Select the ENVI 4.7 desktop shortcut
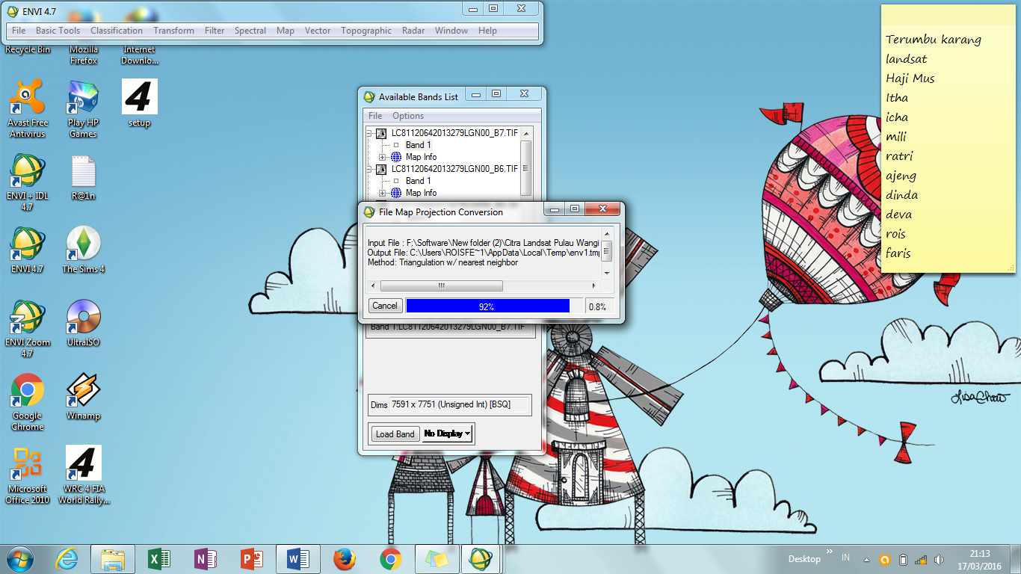The height and width of the screenshot is (574, 1021). tap(28, 250)
